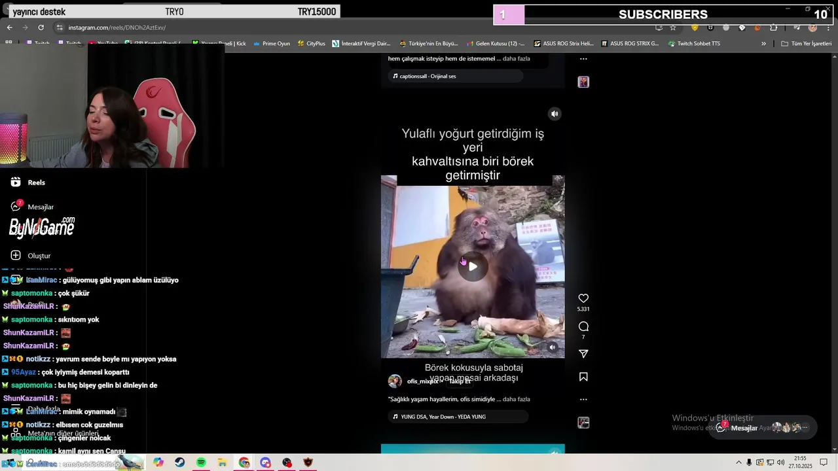This screenshot has height=471, width=838.
Task: Toggle mute on the monkey reel
Action: [x=555, y=114]
